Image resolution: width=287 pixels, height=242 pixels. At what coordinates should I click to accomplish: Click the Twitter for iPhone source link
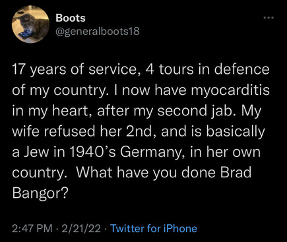[153, 229]
